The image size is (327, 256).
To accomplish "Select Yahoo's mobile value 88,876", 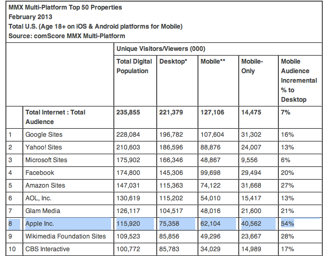I will click(211, 147).
